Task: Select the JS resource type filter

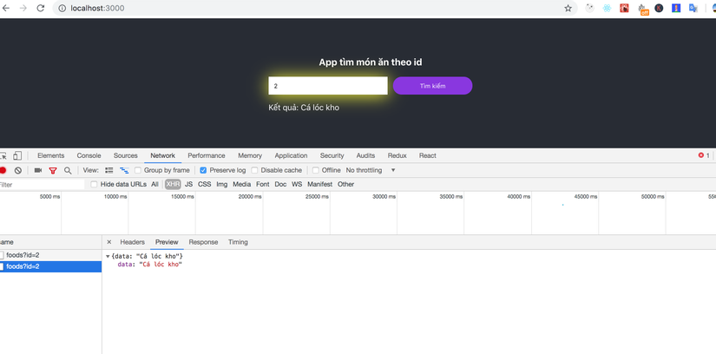Action: (x=188, y=184)
